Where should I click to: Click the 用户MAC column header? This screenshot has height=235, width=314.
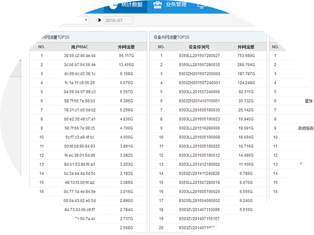[x=80, y=47]
